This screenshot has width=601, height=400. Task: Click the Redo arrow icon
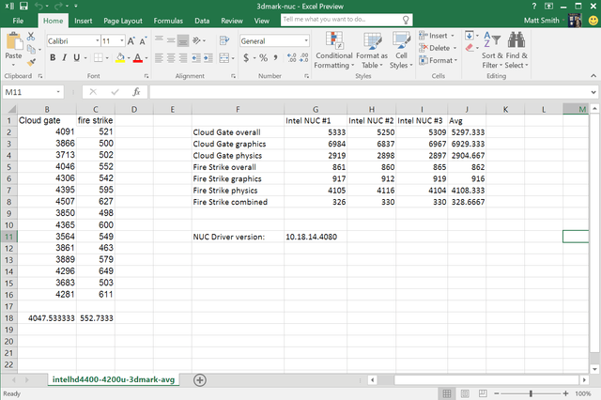click(x=58, y=6)
